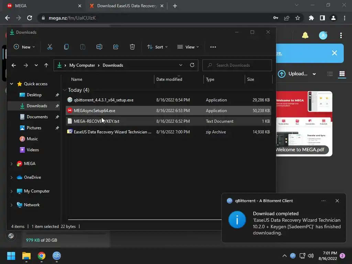352x264 pixels.
Task: Click the Cut scissors icon in Explorer toolbar
Action: pos(49,47)
